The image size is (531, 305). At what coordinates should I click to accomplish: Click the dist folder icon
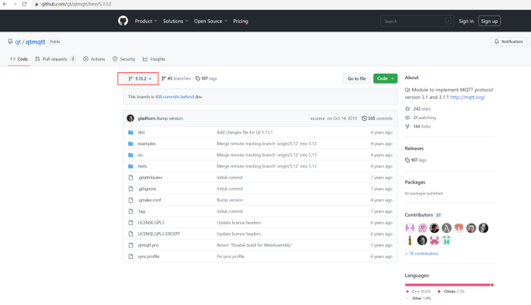131,132
